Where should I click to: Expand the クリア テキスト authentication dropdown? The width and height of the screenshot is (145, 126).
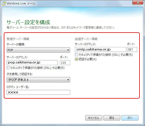click(x=38, y=80)
